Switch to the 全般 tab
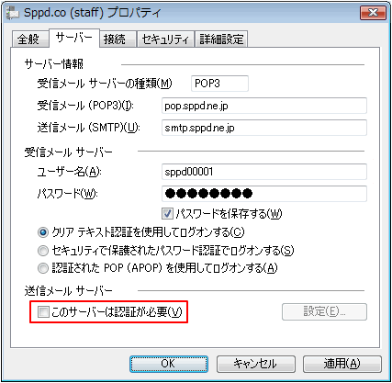The height and width of the screenshot is (383, 392). pos(29,39)
